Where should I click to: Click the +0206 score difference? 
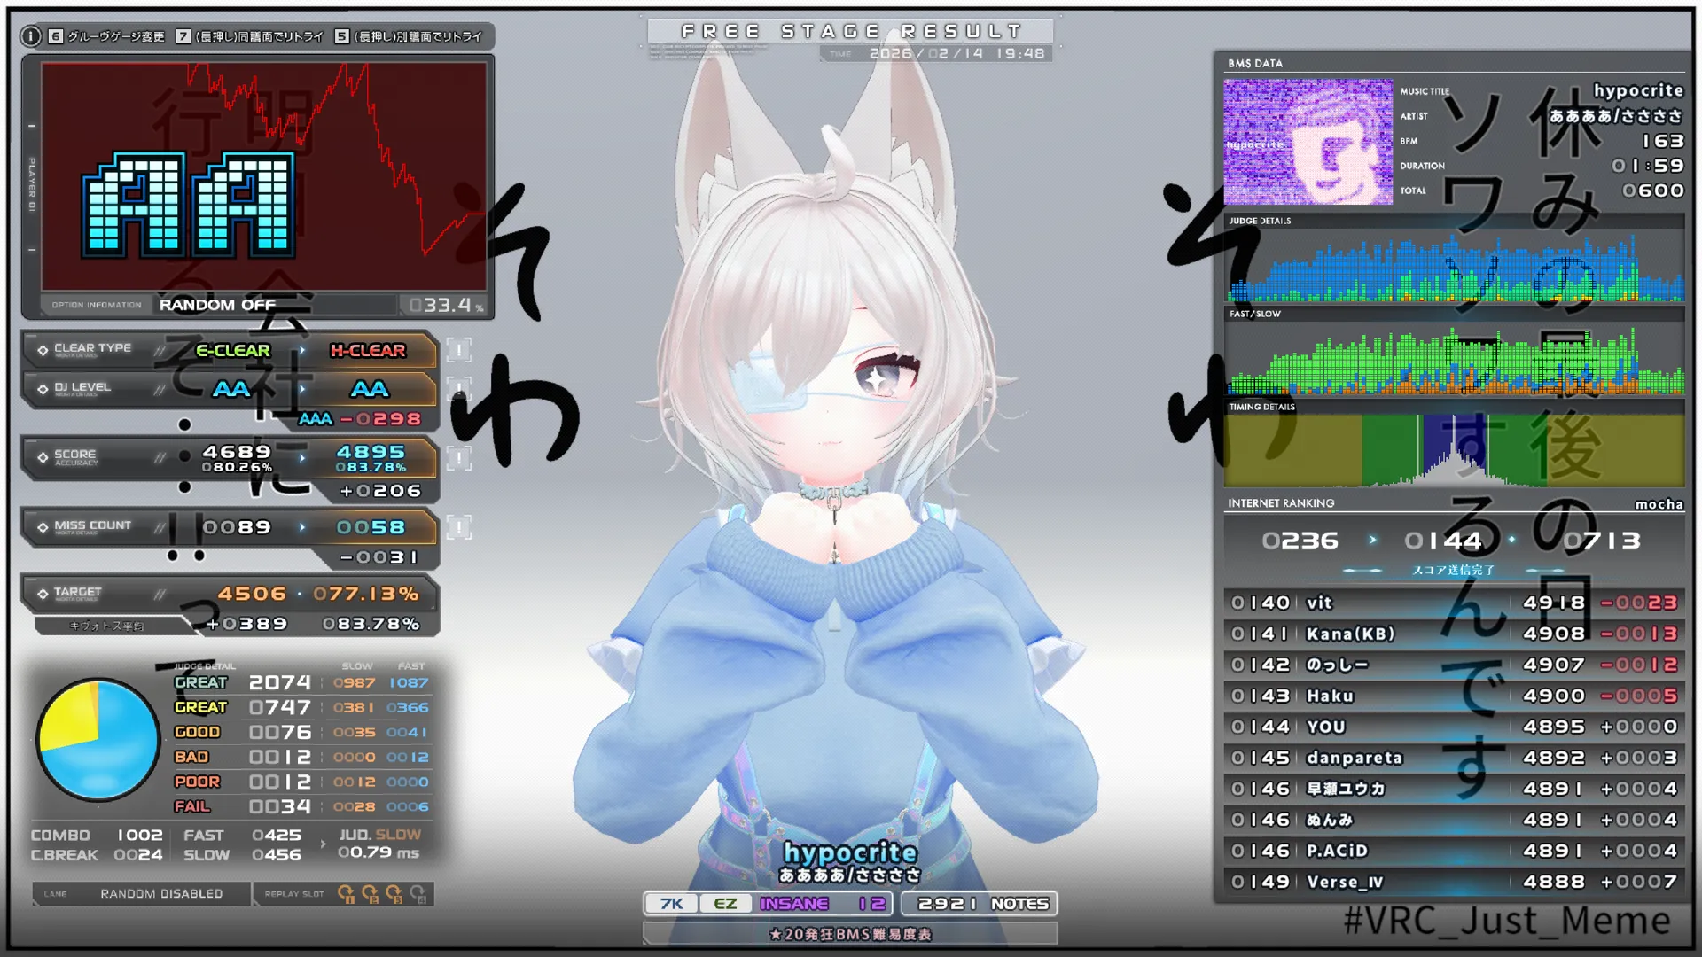(x=380, y=491)
